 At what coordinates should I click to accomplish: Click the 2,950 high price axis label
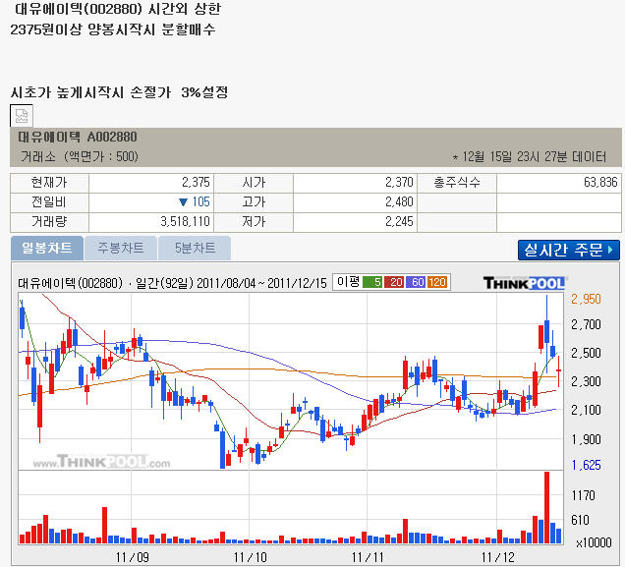586,299
